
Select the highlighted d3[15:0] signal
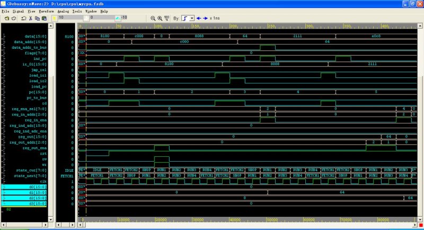click(x=24, y=204)
